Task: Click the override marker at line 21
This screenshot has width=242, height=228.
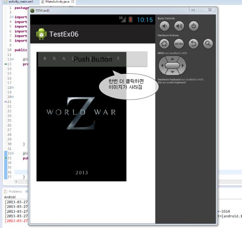Action: tap(6, 102)
